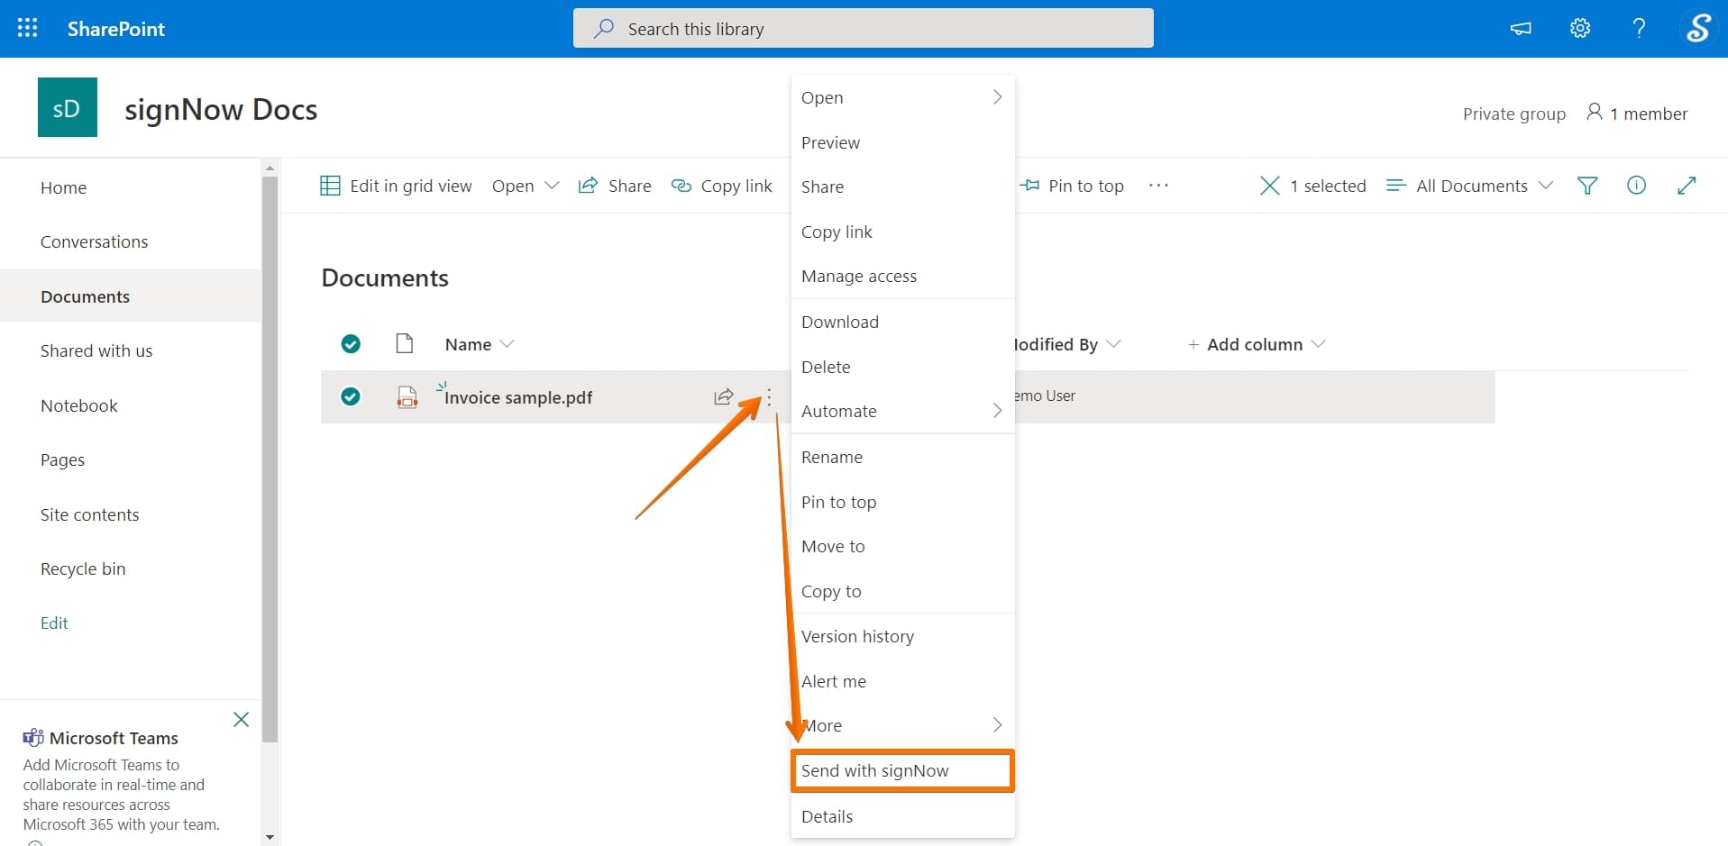
Task: Choose Delete from the context menu
Action: point(903,367)
